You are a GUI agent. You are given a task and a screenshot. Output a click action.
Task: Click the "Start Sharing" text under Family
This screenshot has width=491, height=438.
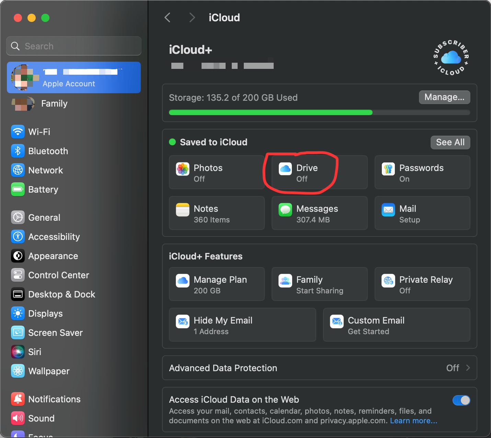[320, 291]
